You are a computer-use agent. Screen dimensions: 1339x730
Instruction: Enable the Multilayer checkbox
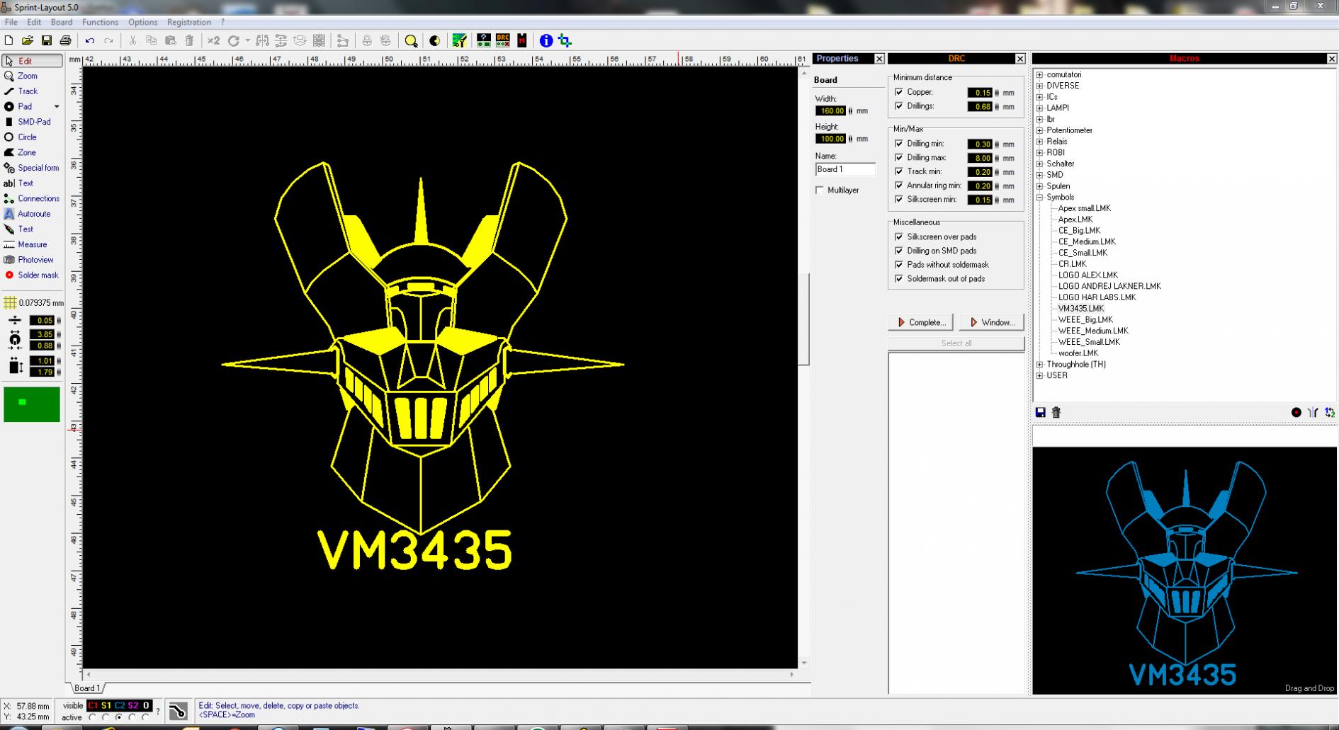[820, 190]
